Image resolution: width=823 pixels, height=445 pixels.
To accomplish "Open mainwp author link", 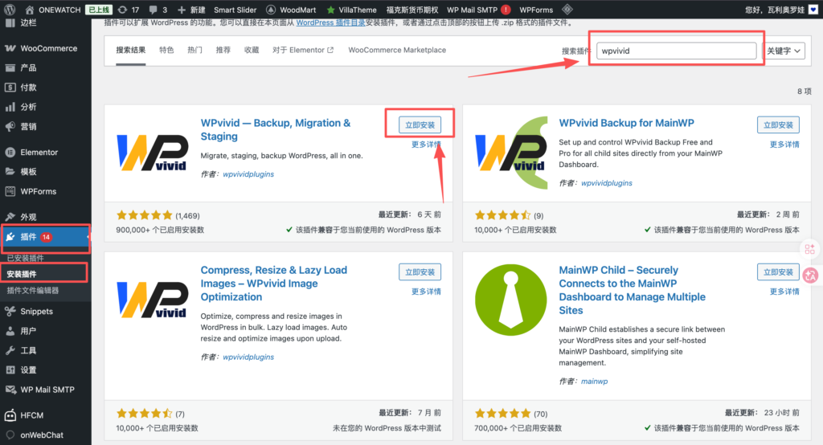I will 594,382.
